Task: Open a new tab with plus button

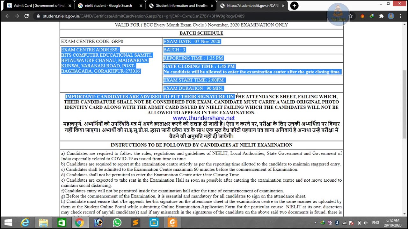Action: (x=294, y=6)
